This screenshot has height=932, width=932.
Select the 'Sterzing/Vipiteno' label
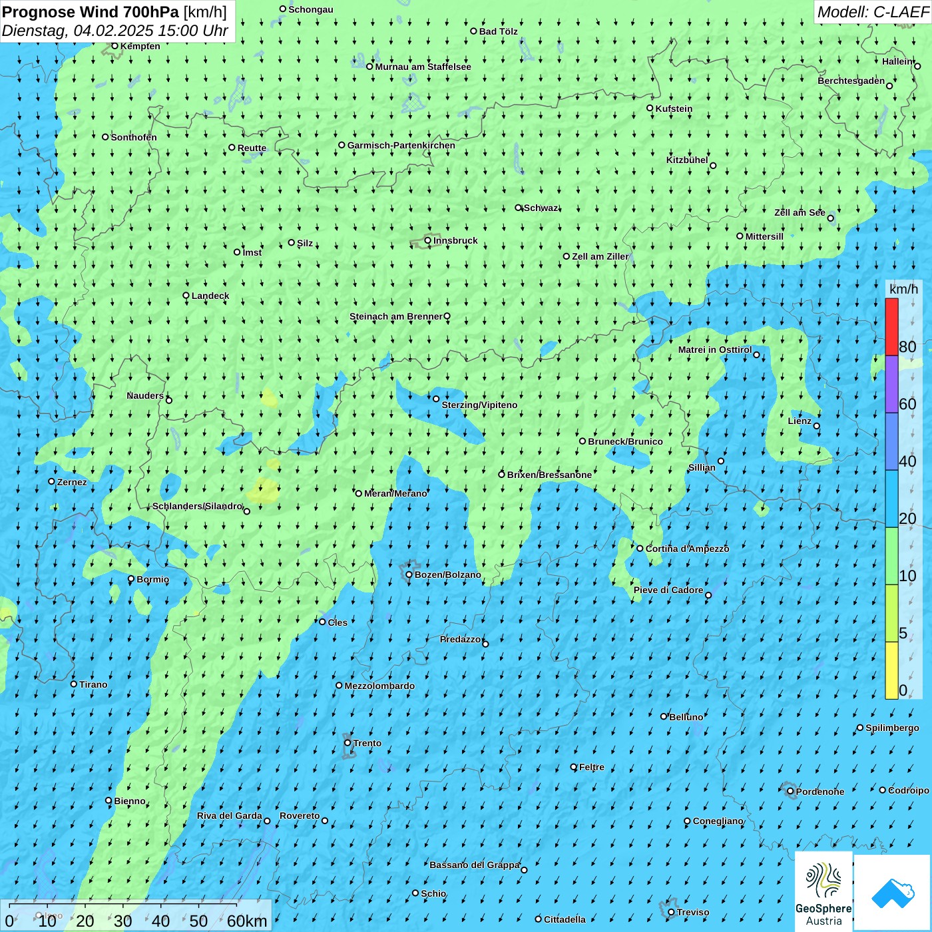[x=479, y=405]
